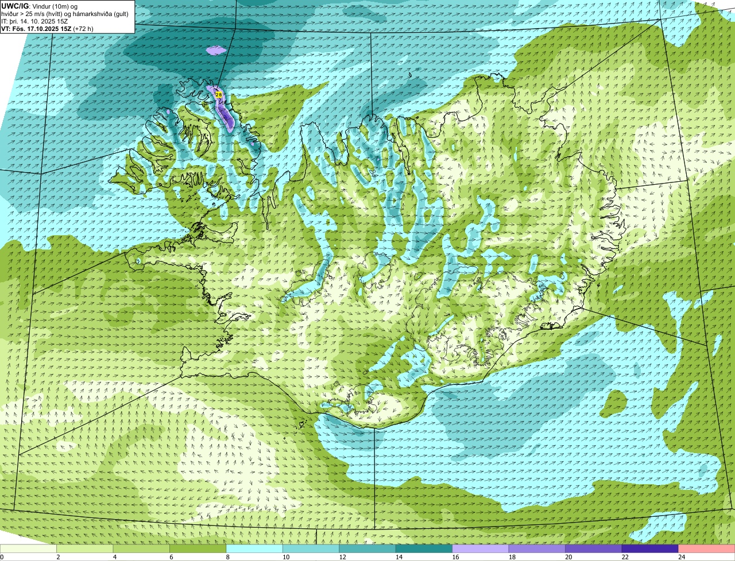The height and width of the screenshot is (561, 735).
Task: Click the title line "UWC/IG: Vindur (10m) og"
Action: tap(40, 6)
